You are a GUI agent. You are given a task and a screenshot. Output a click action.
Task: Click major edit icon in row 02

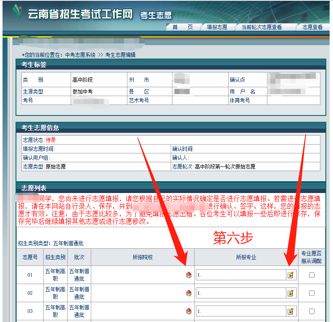290,293
